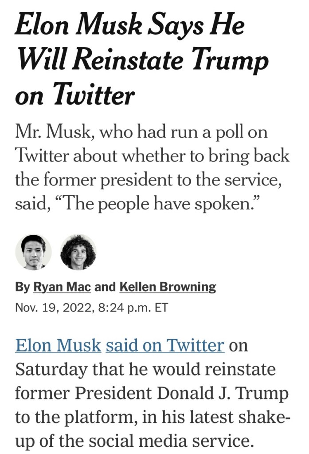Image resolution: width=309 pixels, height=454 pixels.
Task: Click the curly-haired author's profile photo
Action: pos(78,252)
